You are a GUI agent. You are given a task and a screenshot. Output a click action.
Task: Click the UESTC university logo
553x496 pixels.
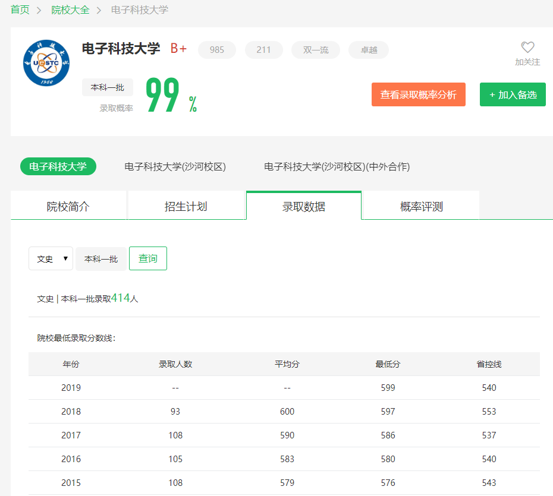[46, 63]
